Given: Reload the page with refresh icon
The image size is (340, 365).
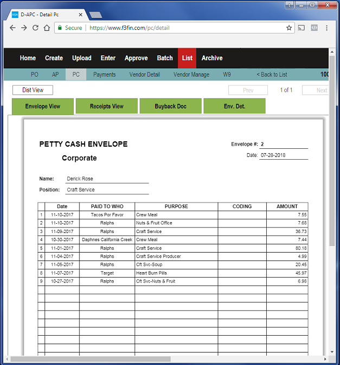Looking at the screenshot, I should pyautogui.click(x=35, y=28).
